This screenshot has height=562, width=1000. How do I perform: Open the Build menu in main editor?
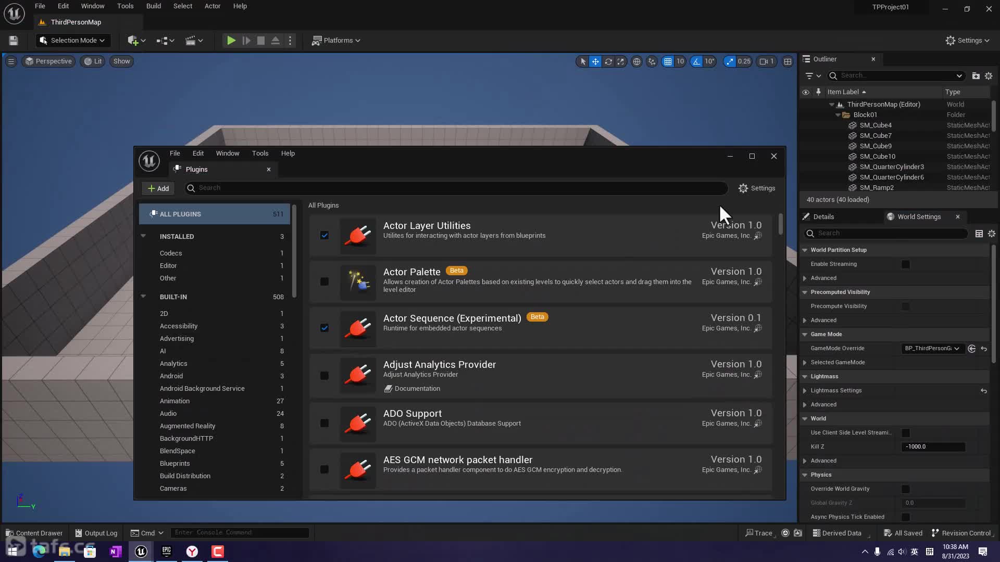pos(153,6)
